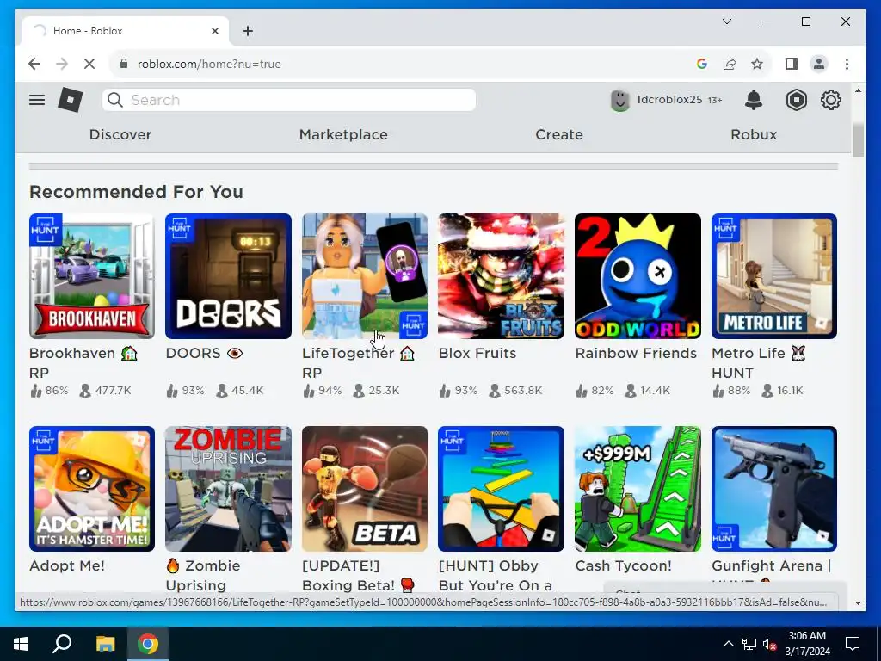This screenshot has height=661, width=881.
Task: Click the Recommended For You heading
Action: pos(137,192)
